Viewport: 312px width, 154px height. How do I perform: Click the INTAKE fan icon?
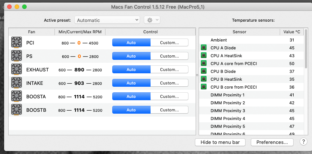17,83
